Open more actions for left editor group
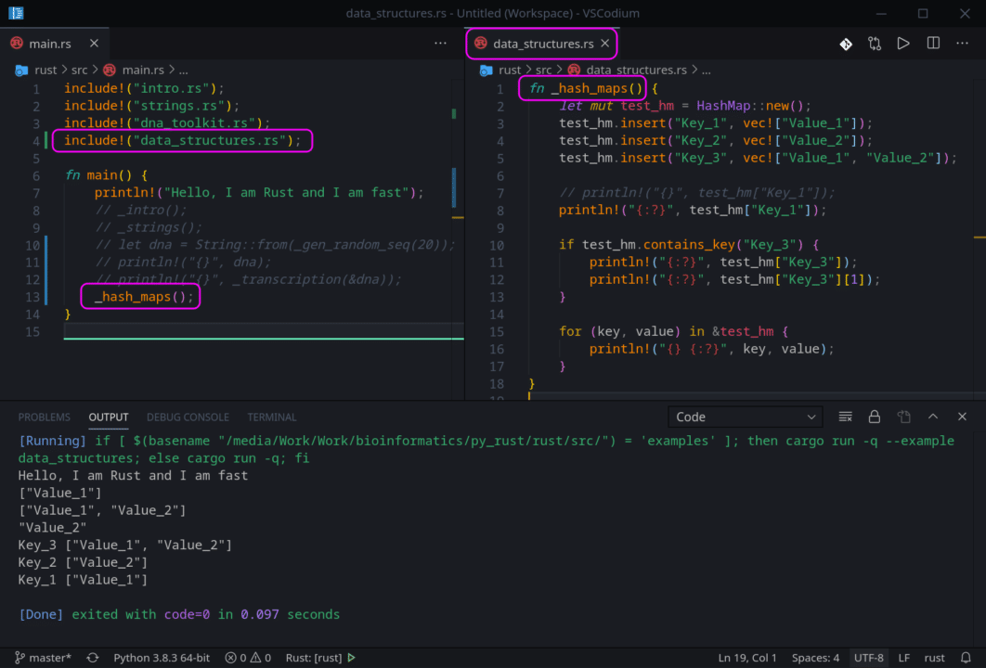Screen dimensions: 986x668 pos(440,44)
